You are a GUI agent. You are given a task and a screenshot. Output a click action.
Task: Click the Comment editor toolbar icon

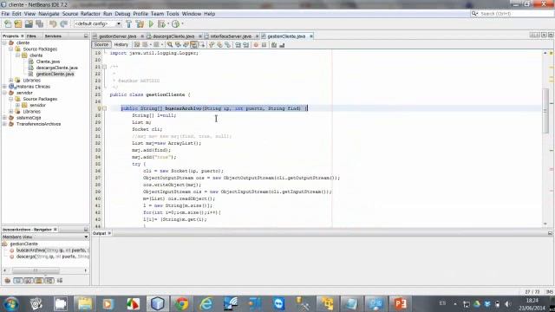tap(274, 45)
